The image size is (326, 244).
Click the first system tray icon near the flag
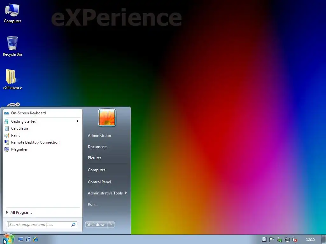pyautogui.click(x=264, y=240)
